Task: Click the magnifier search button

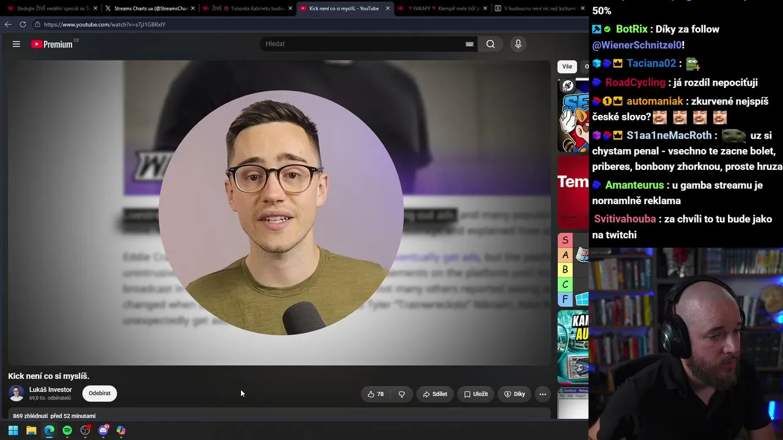Action: 491,44
